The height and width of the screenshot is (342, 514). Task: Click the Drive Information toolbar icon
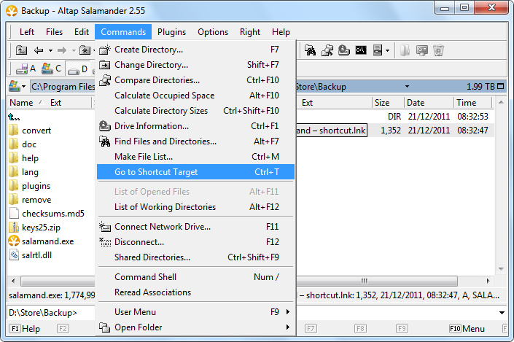tap(344, 50)
